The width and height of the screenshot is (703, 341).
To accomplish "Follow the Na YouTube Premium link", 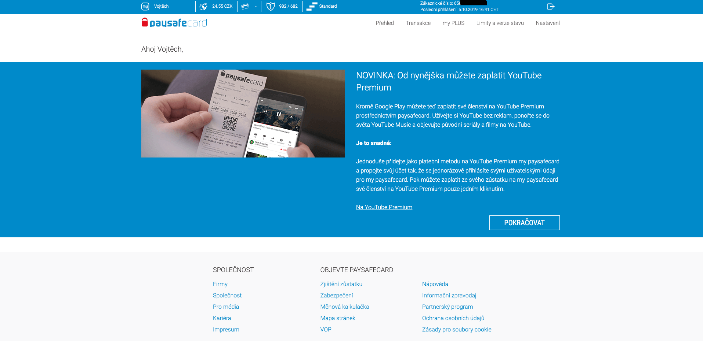I will (x=384, y=207).
